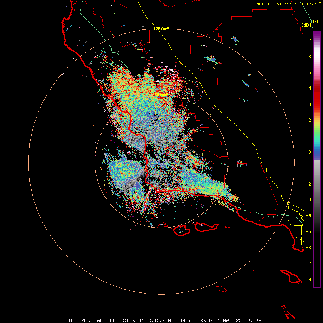Click the 6 value on the color scale
The image size is (323, 323).
(310, 56)
